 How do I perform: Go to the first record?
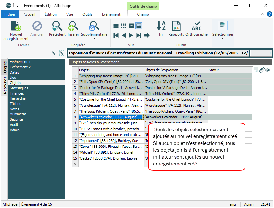click(x=116, y=35)
